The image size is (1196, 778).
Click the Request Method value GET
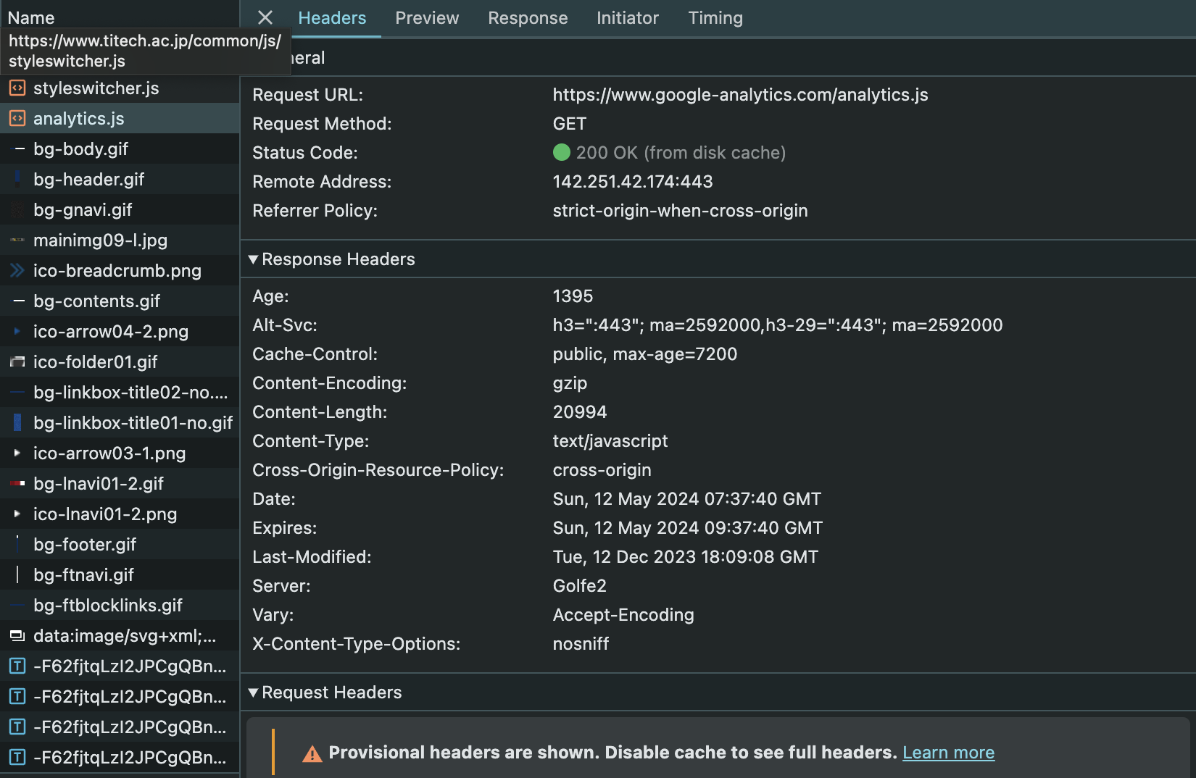pos(569,124)
